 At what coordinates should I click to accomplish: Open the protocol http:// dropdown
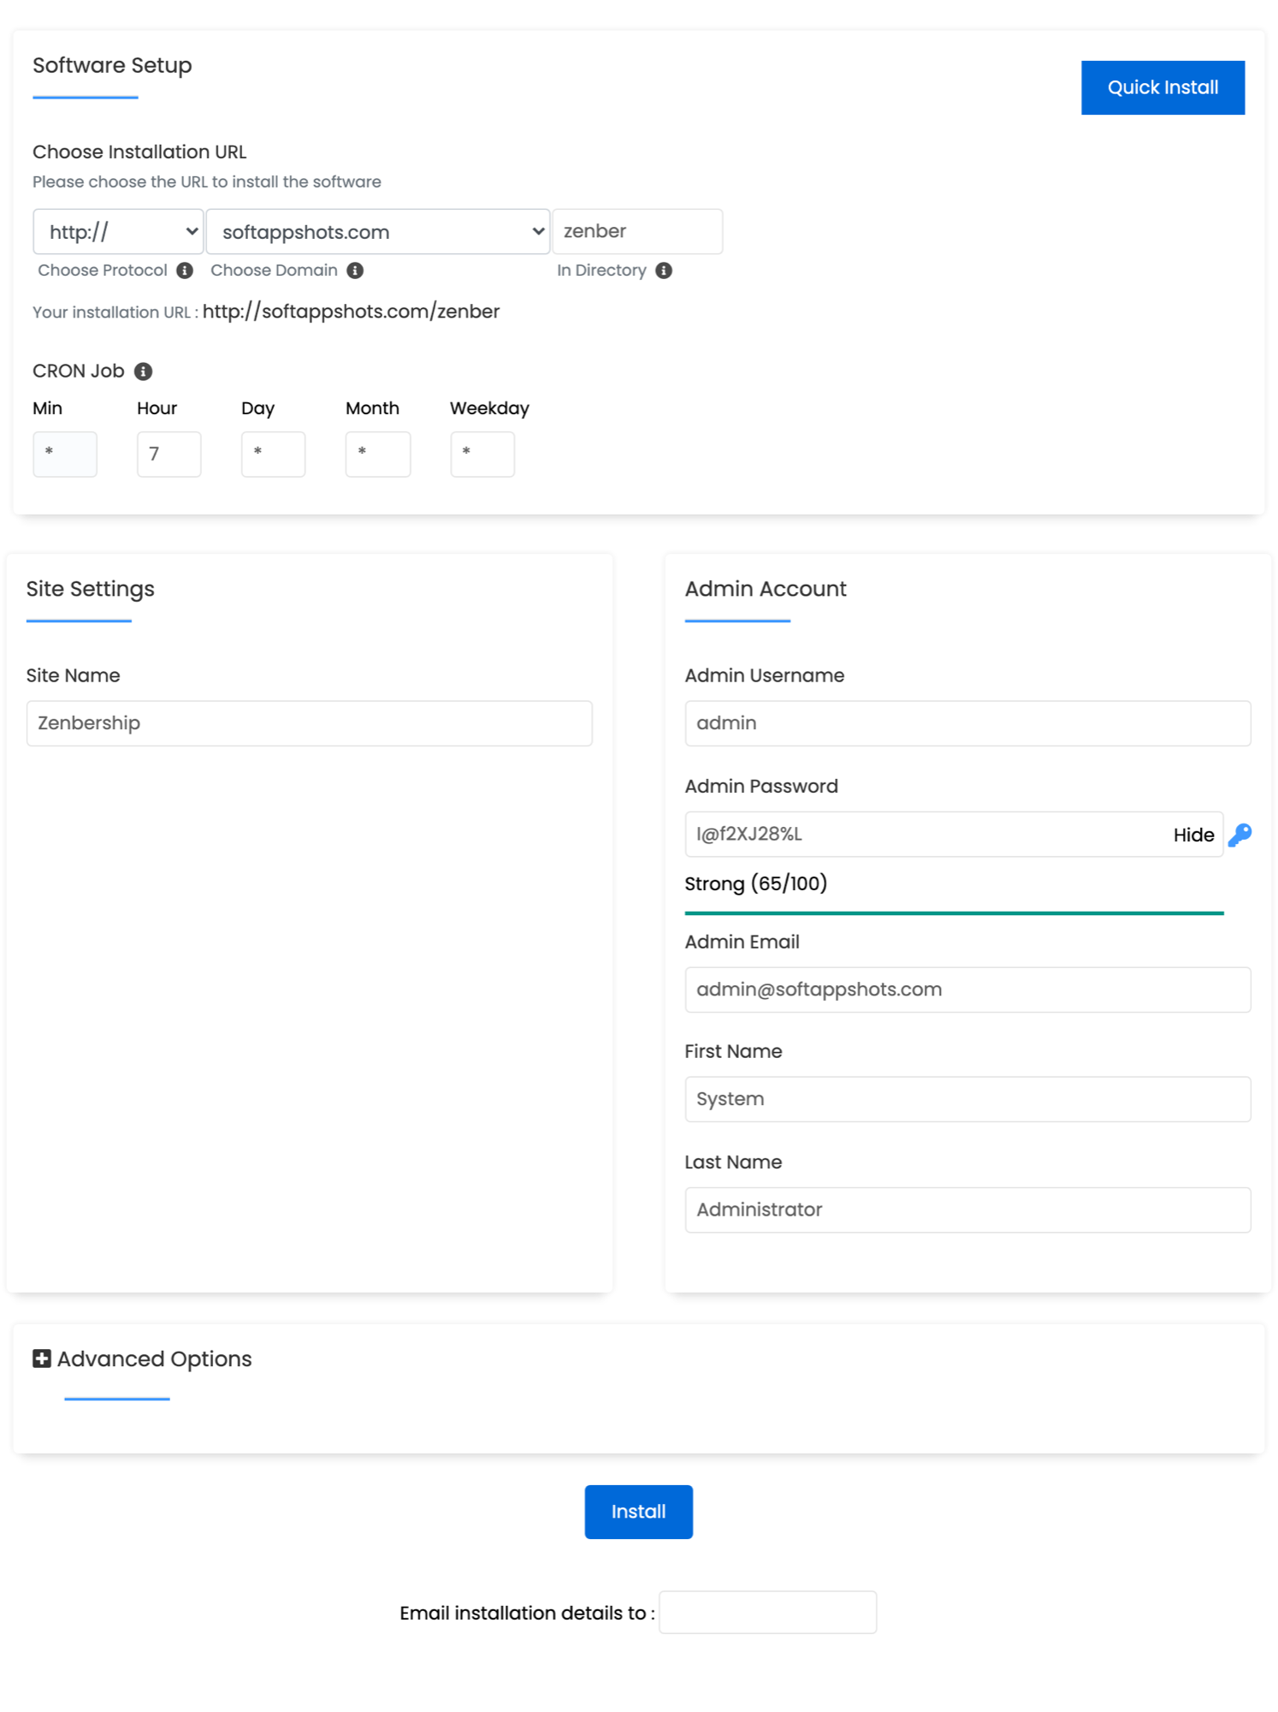[118, 232]
